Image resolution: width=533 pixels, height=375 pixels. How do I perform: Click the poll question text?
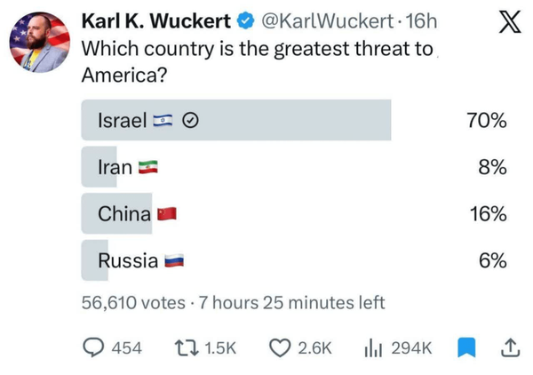[x=257, y=62]
